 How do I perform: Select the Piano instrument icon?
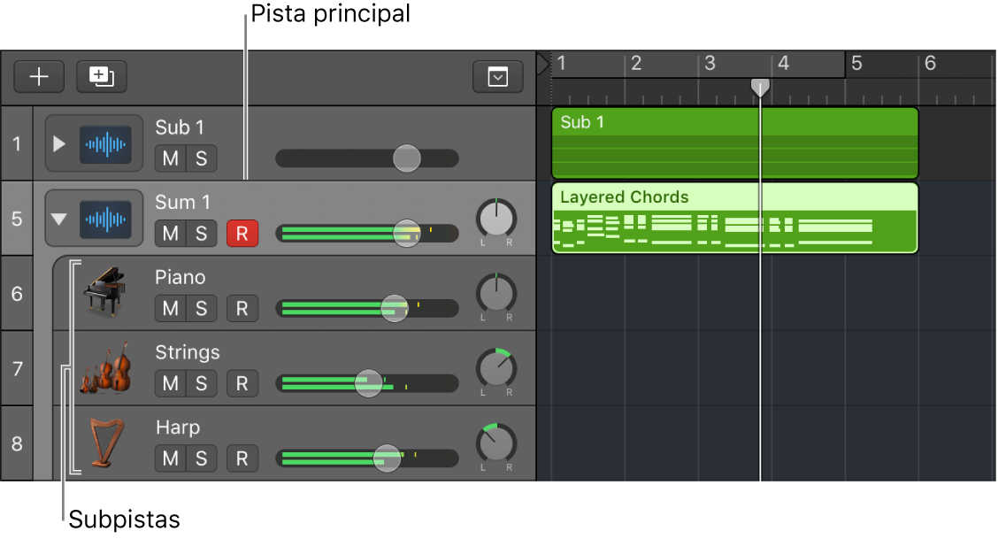click(x=105, y=293)
